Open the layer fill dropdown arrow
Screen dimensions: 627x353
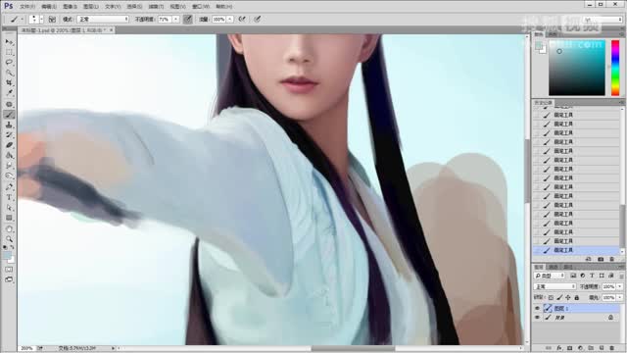click(x=620, y=298)
